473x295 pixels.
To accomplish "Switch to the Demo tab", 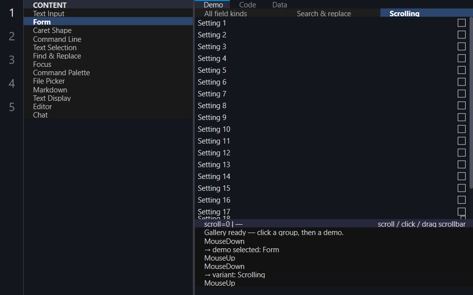I will pos(213,4).
